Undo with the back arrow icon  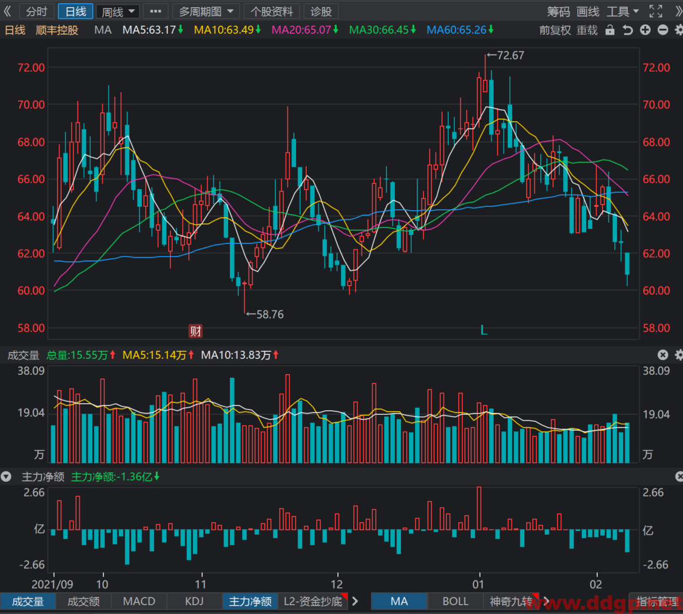point(627,30)
